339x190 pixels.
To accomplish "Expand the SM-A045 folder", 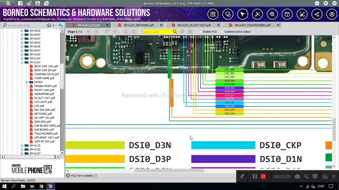I will tap(22, 46).
